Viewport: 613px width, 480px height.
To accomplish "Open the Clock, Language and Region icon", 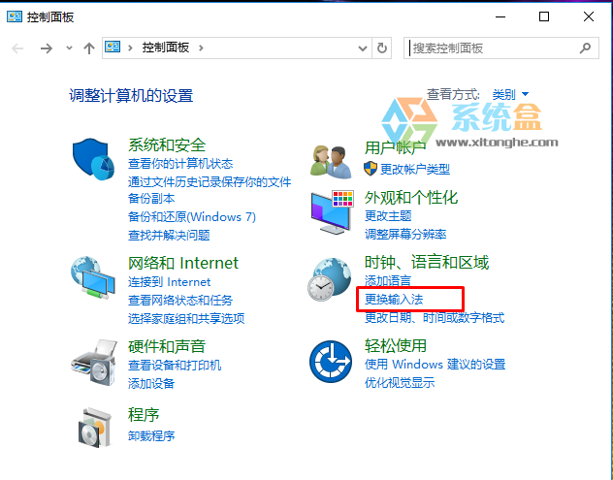I will point(329,279).
